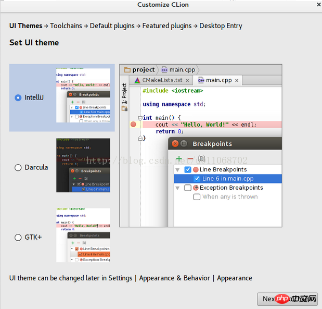Select the Darcula theme radio button
The image size is (322, 309).
(x=18, y=167)
